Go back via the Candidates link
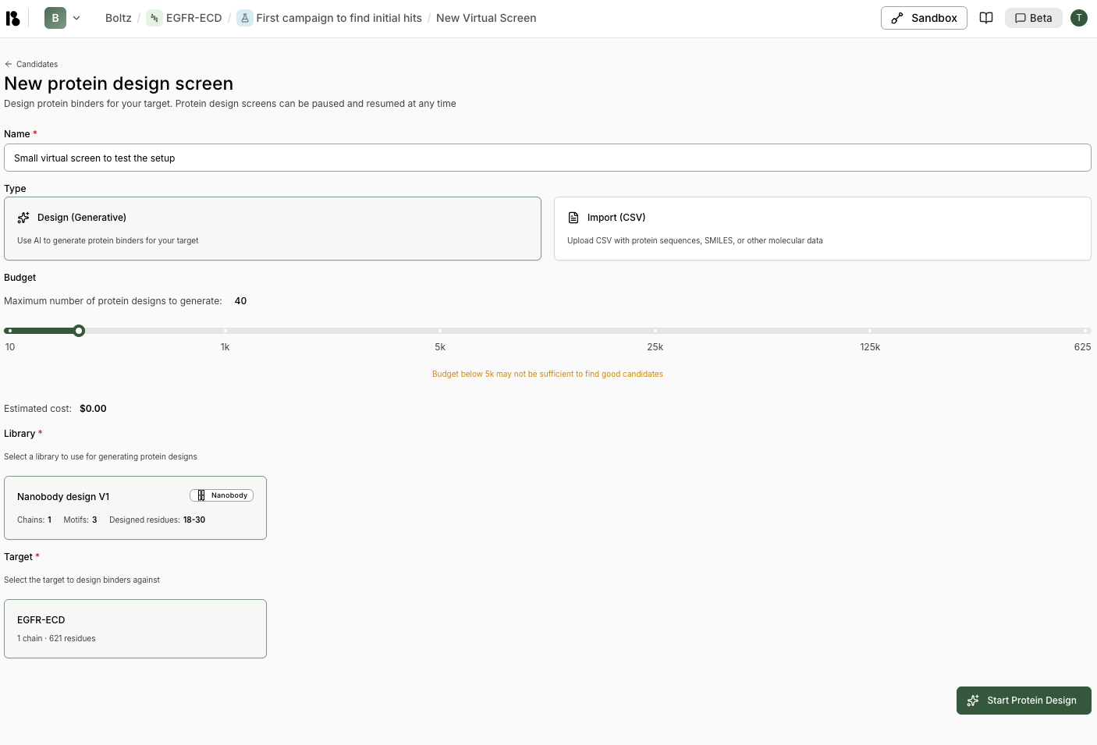This screenshot has width=1097, height=745. [31, 64]
